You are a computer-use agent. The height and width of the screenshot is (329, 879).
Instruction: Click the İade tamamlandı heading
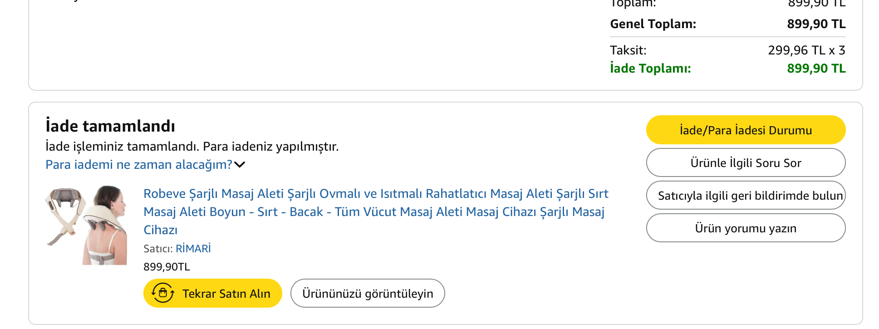pos(110,126)
